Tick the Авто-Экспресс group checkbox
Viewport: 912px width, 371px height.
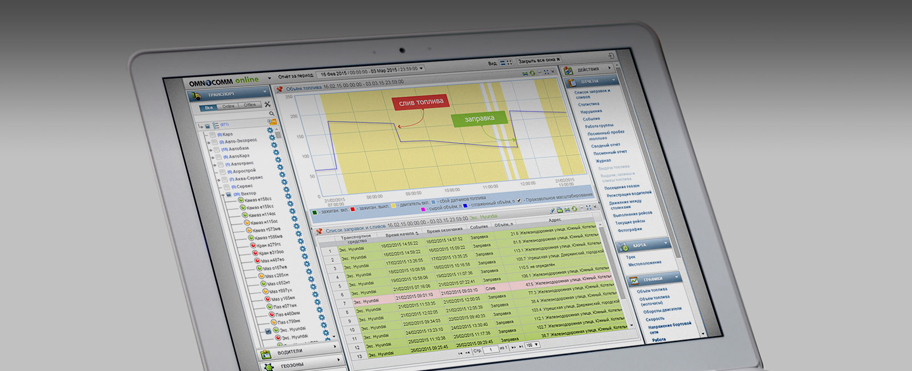tap(214, 143)
